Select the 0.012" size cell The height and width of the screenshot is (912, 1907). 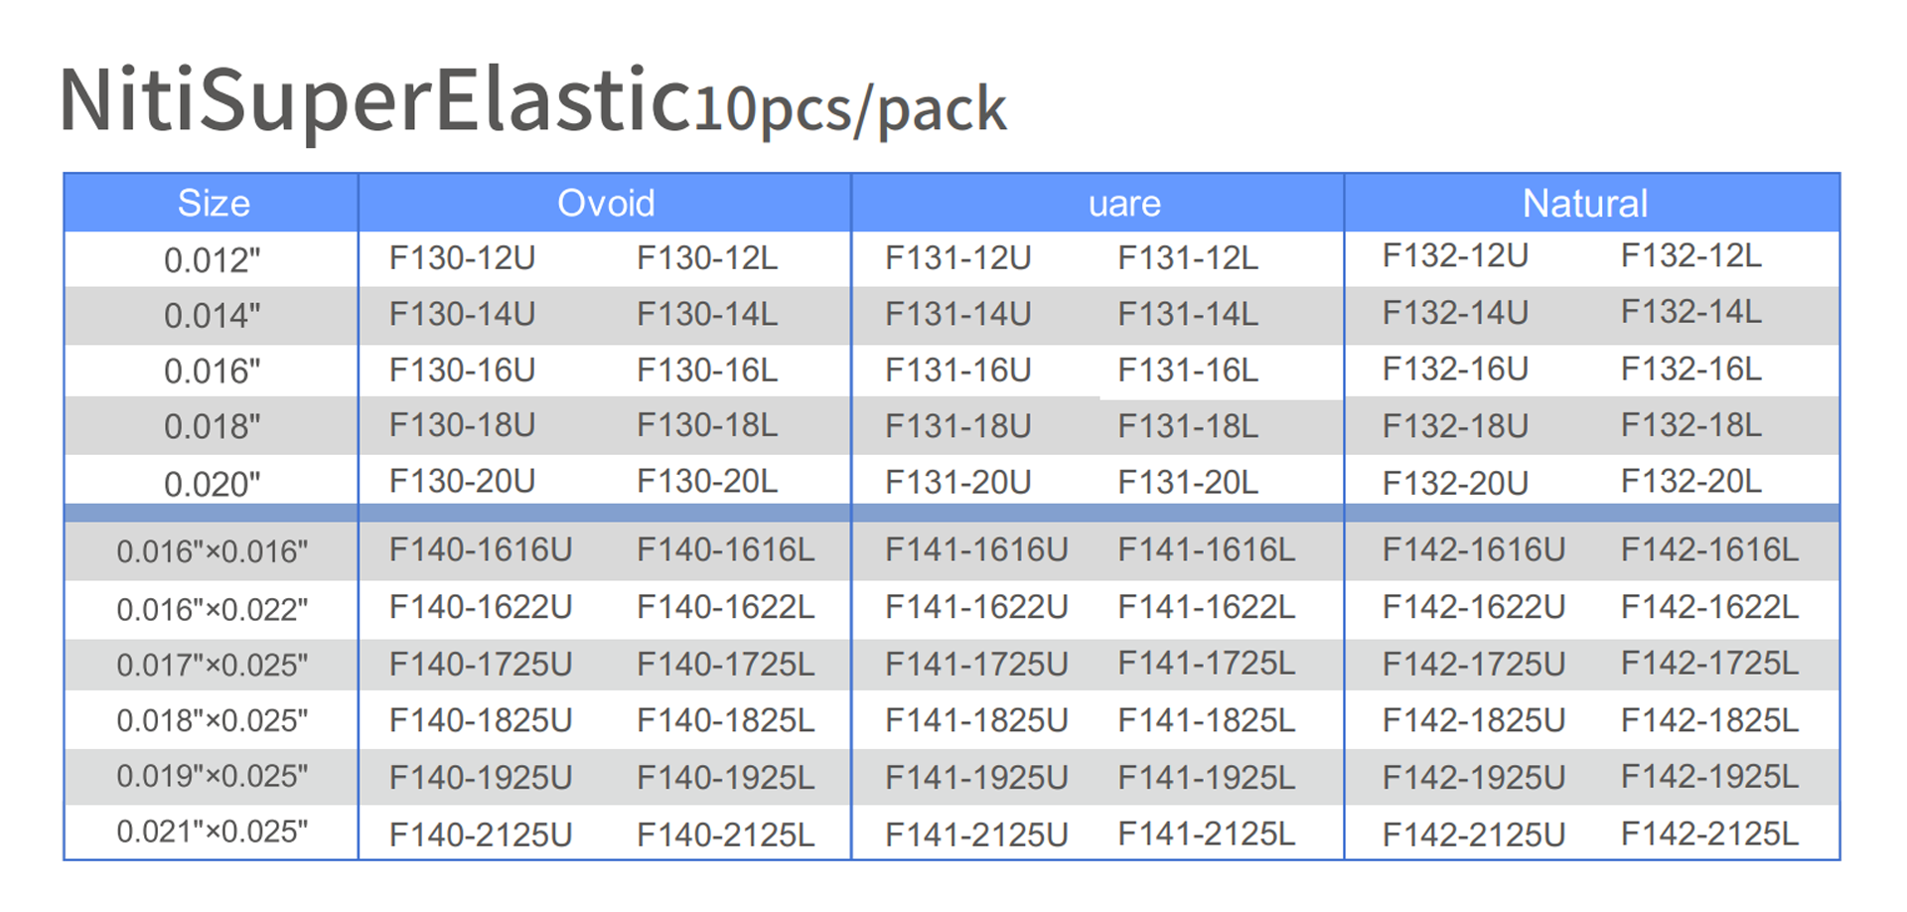pyautogui.click(x=212, y=260)
